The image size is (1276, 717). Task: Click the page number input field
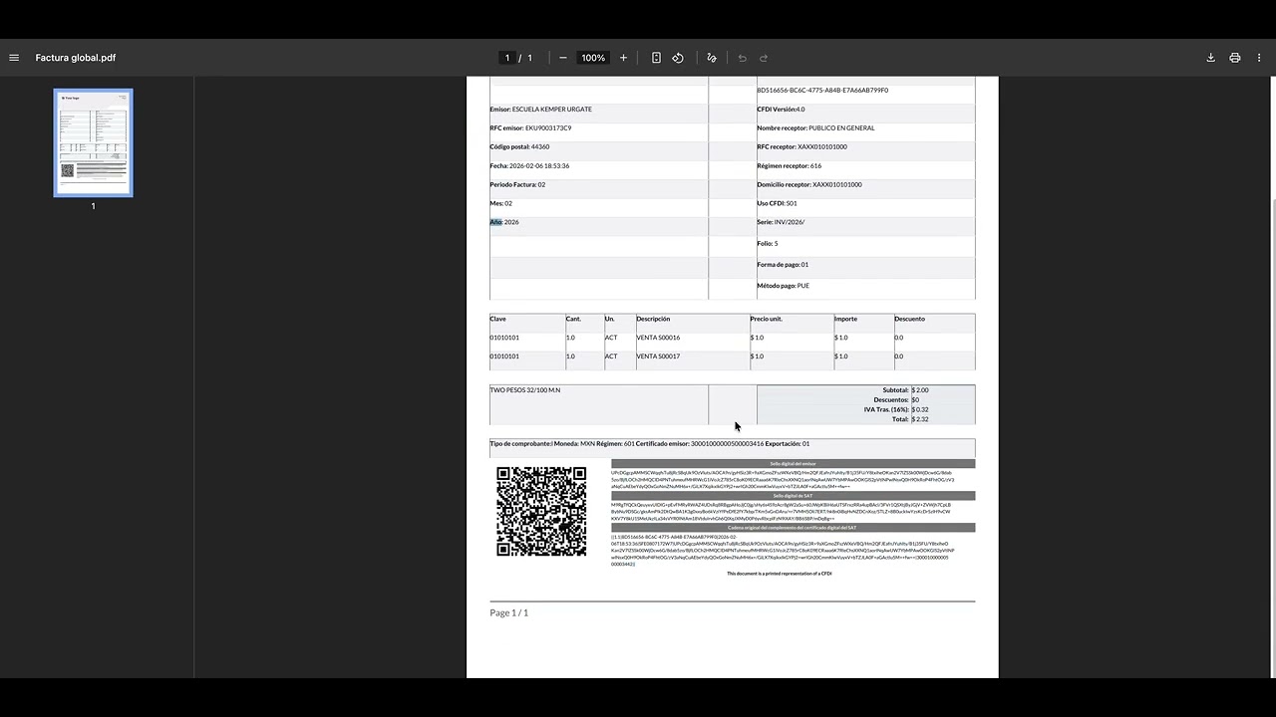507,58
